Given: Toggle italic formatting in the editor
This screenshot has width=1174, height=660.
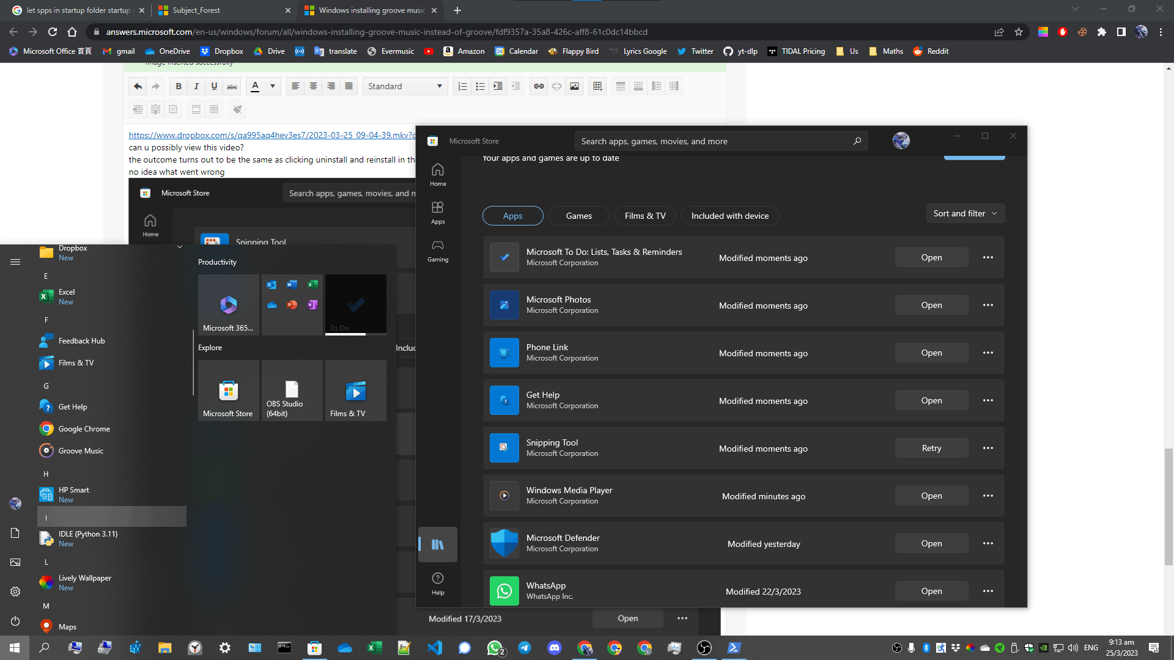Looking at the screenshot, I should tap(196, 86).
